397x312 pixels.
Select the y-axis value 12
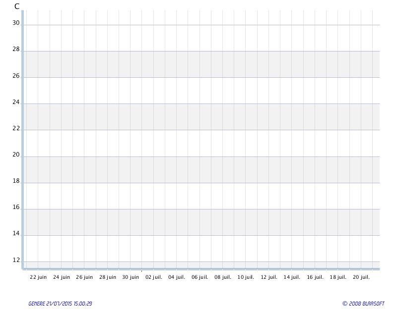pos(16,260)
